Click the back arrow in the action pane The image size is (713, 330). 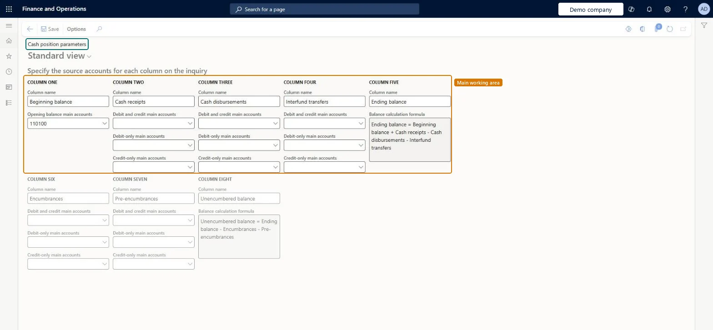point(30,29)
